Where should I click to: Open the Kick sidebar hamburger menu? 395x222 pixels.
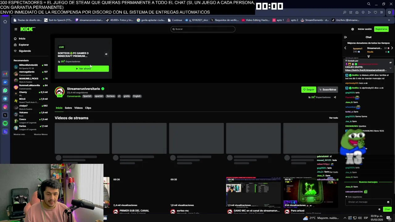pyautogui.click(x=16, y=29)
